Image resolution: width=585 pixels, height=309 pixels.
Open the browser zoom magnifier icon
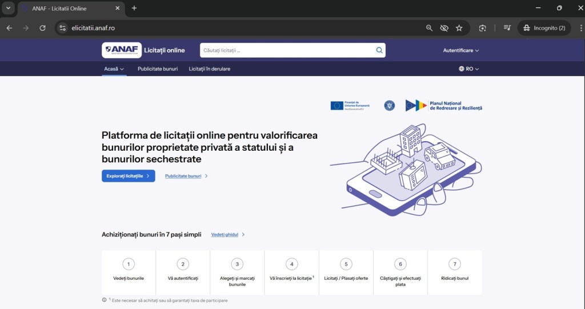pos(430,28)
